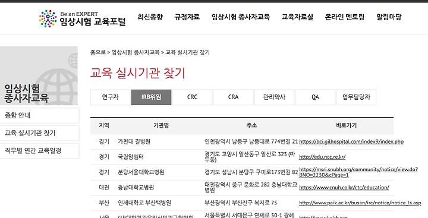Screen dimensions: 428x218
Task: Click the address 경기도 성남시 분당구 구미로173번길 82
Action: tap(251, 172)
